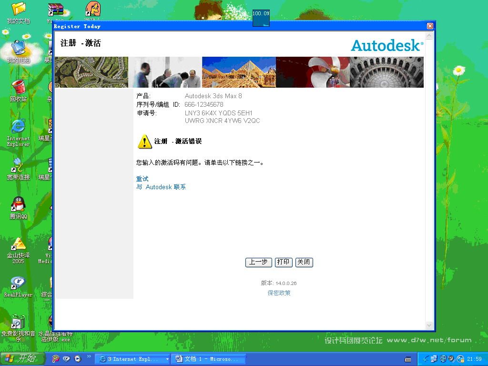The width and height of the screenshot is (488, 366).
Task: Click the version text 14.0.0.26
Action: click(286, 283)
